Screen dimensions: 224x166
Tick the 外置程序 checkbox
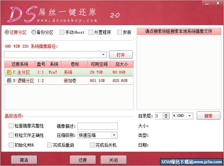tap(91, 32)
